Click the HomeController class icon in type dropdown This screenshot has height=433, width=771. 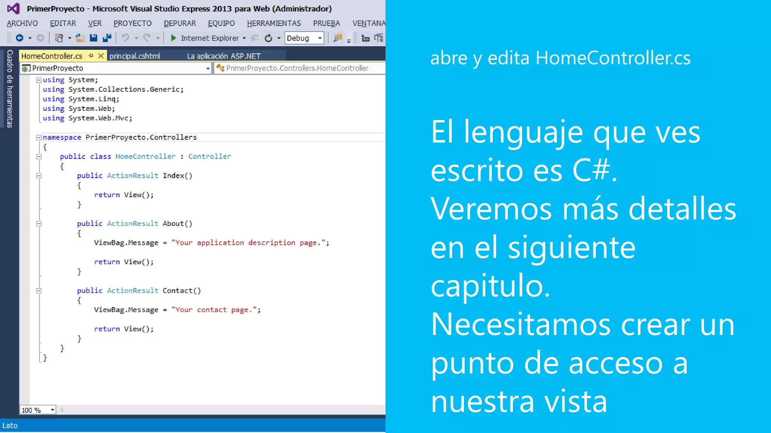pos(220,68)
